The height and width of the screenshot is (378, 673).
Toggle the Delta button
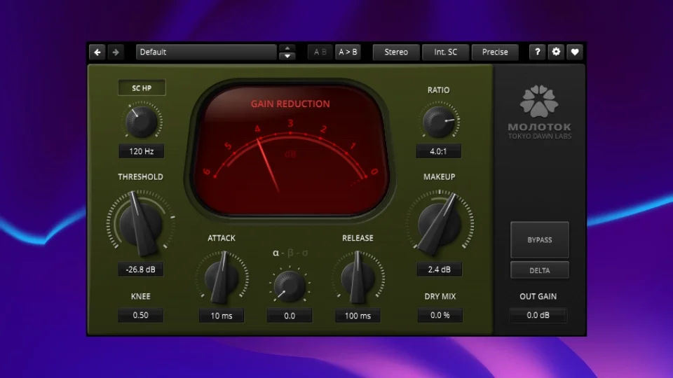click(x=540, y=270)
